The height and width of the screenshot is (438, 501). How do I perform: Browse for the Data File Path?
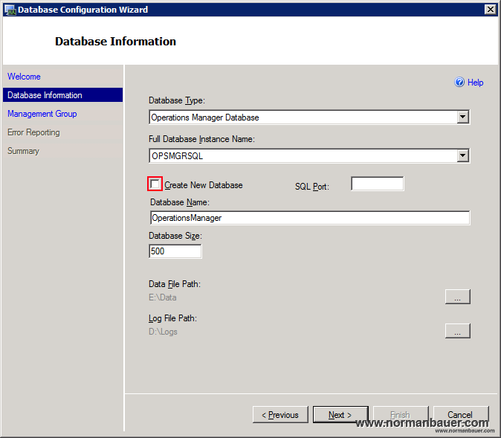[x=457, y=297]
